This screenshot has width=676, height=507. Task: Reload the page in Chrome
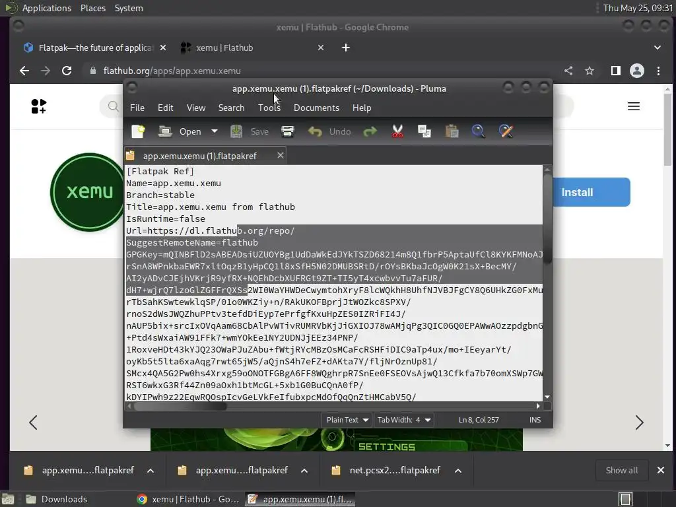(67, 71)
